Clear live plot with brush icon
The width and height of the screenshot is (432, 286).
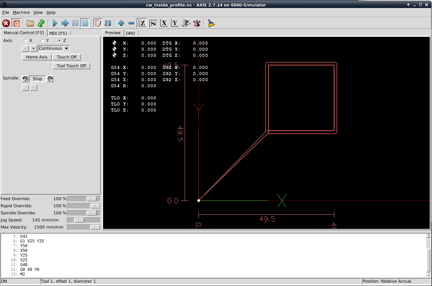coord(211,23)
